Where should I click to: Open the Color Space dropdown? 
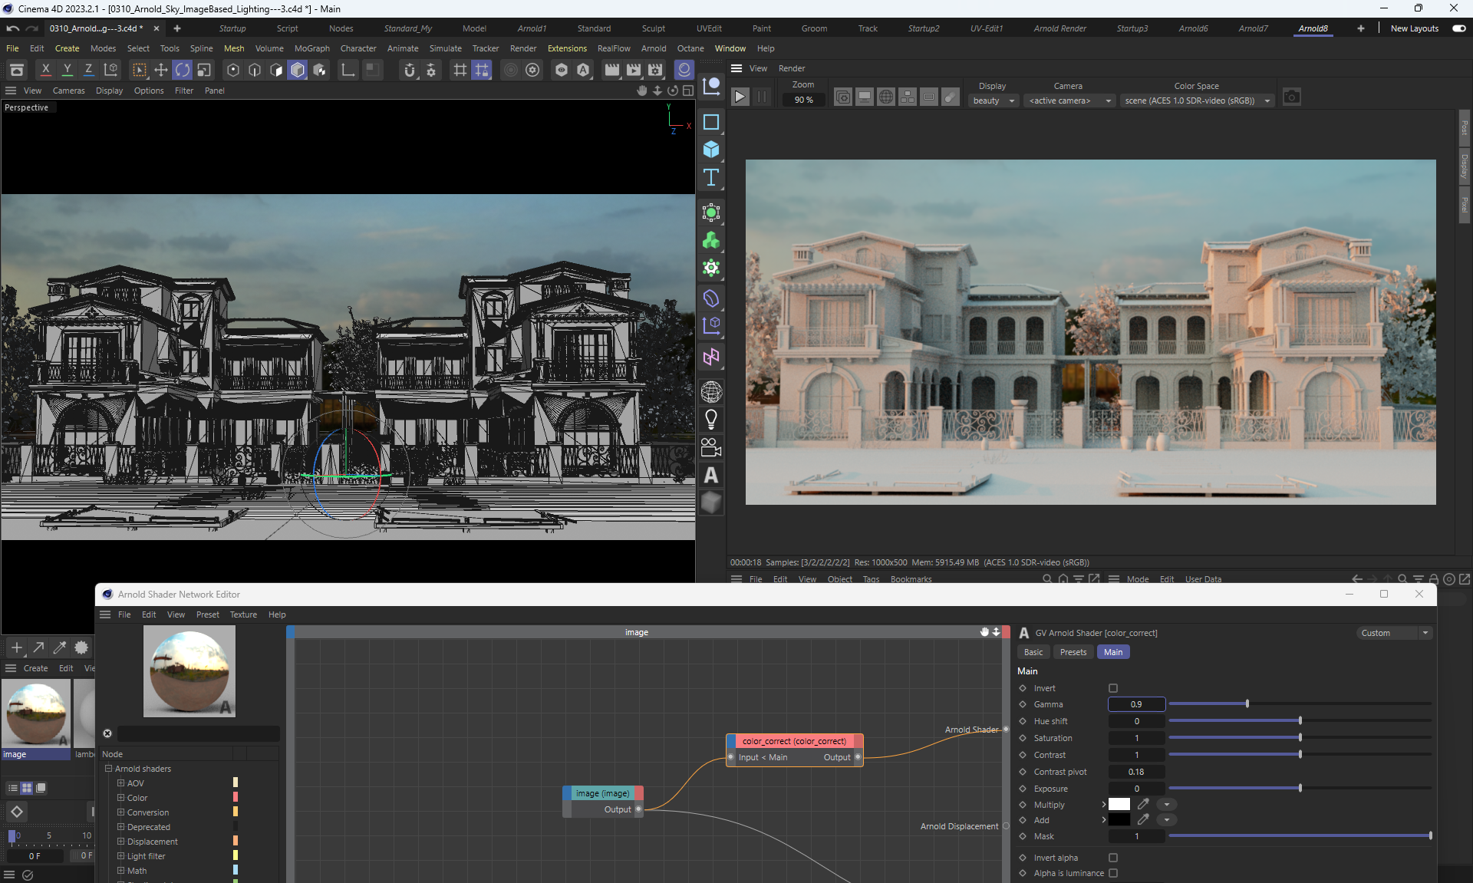click(1197, 100)
